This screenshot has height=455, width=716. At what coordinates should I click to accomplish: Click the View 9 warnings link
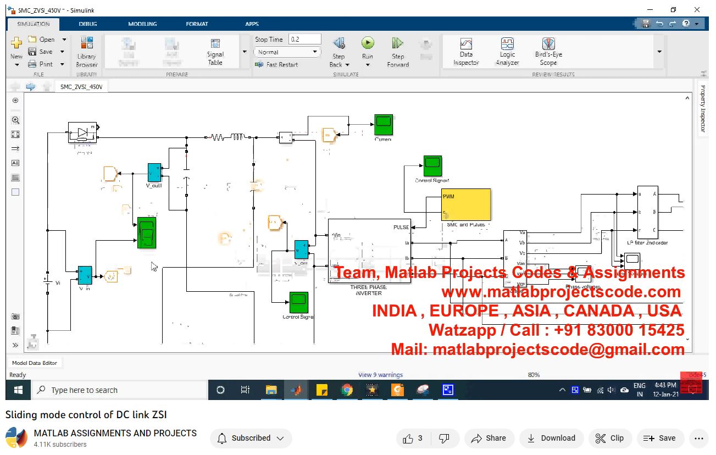coord(380,375)
